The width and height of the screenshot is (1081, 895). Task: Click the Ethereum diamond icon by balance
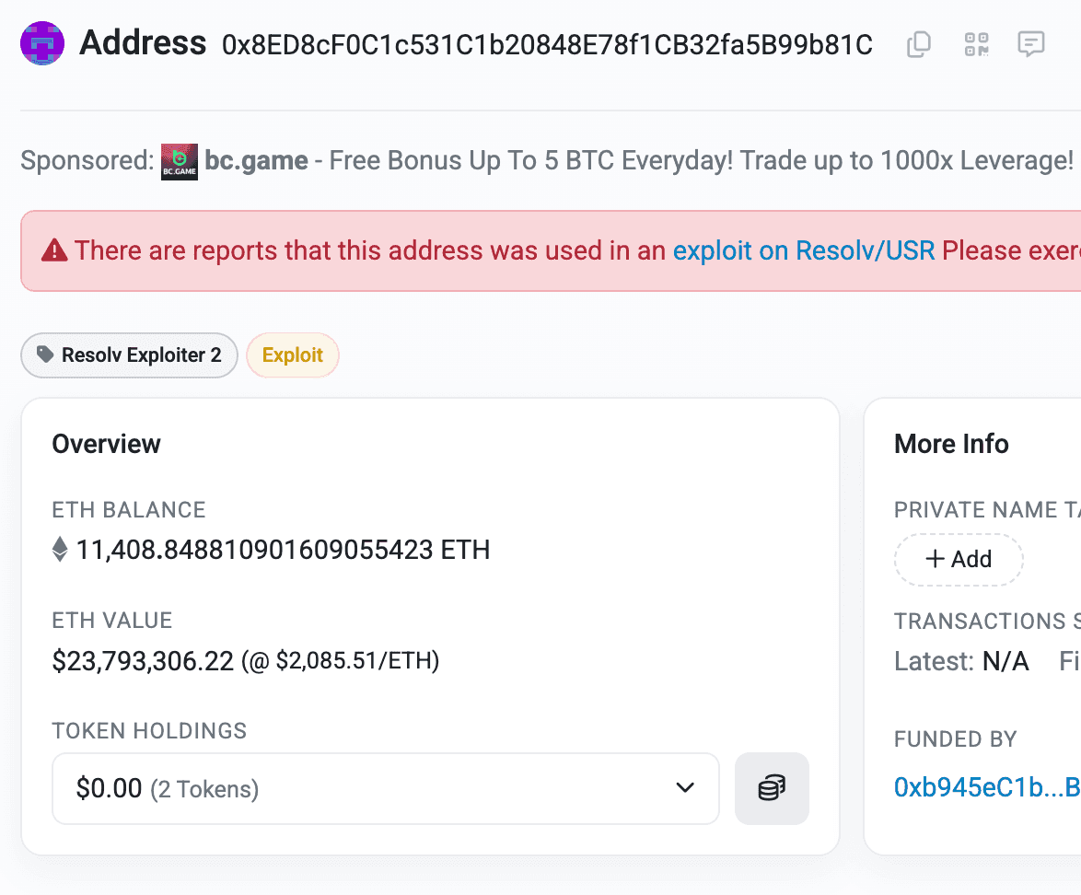pyautogui.click(x=60, y=551)
